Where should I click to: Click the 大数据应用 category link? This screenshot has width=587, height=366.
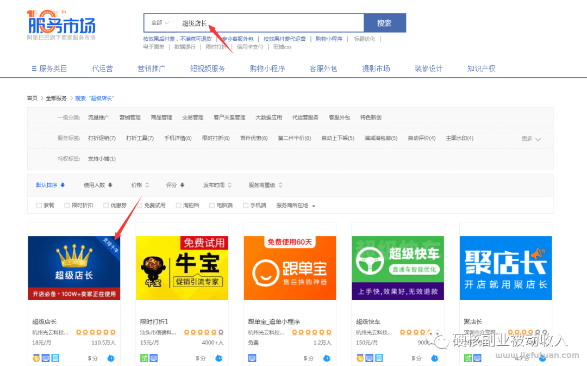point(269,117)
